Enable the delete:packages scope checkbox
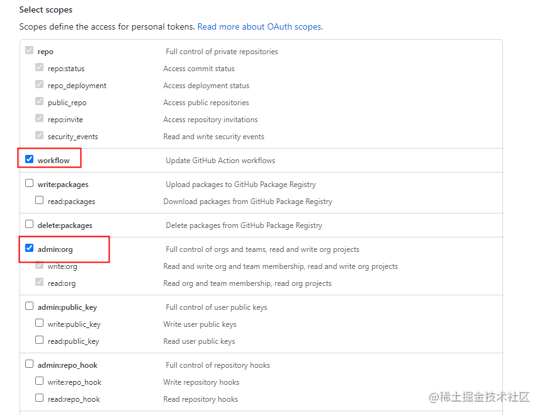 click(30, 224)
